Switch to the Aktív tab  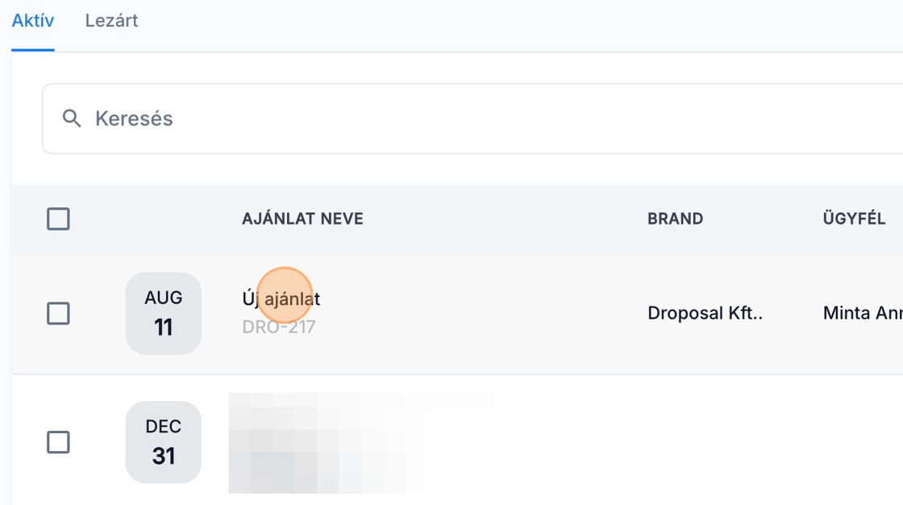pos(33,21)
